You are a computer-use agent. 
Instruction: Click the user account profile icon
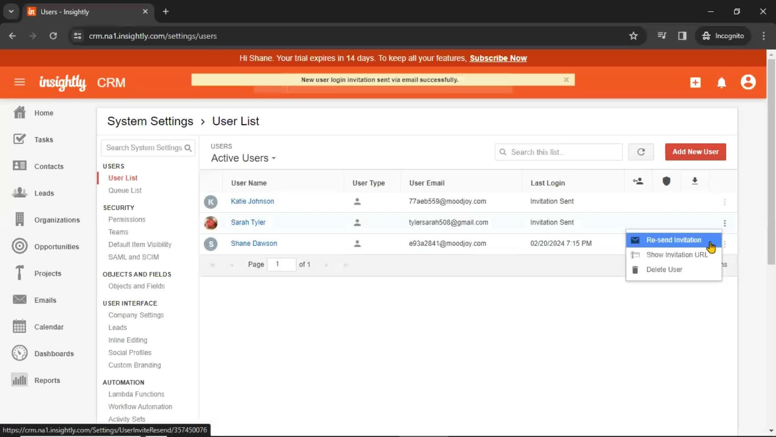pyautogui.click(x=749, y=82)
